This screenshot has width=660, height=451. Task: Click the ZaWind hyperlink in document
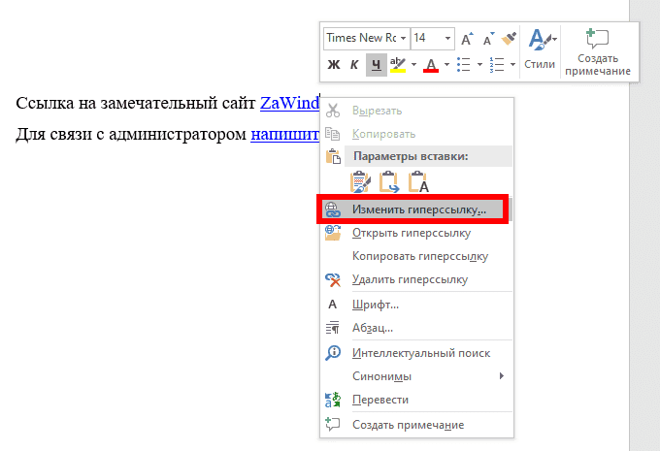point(289,103)
